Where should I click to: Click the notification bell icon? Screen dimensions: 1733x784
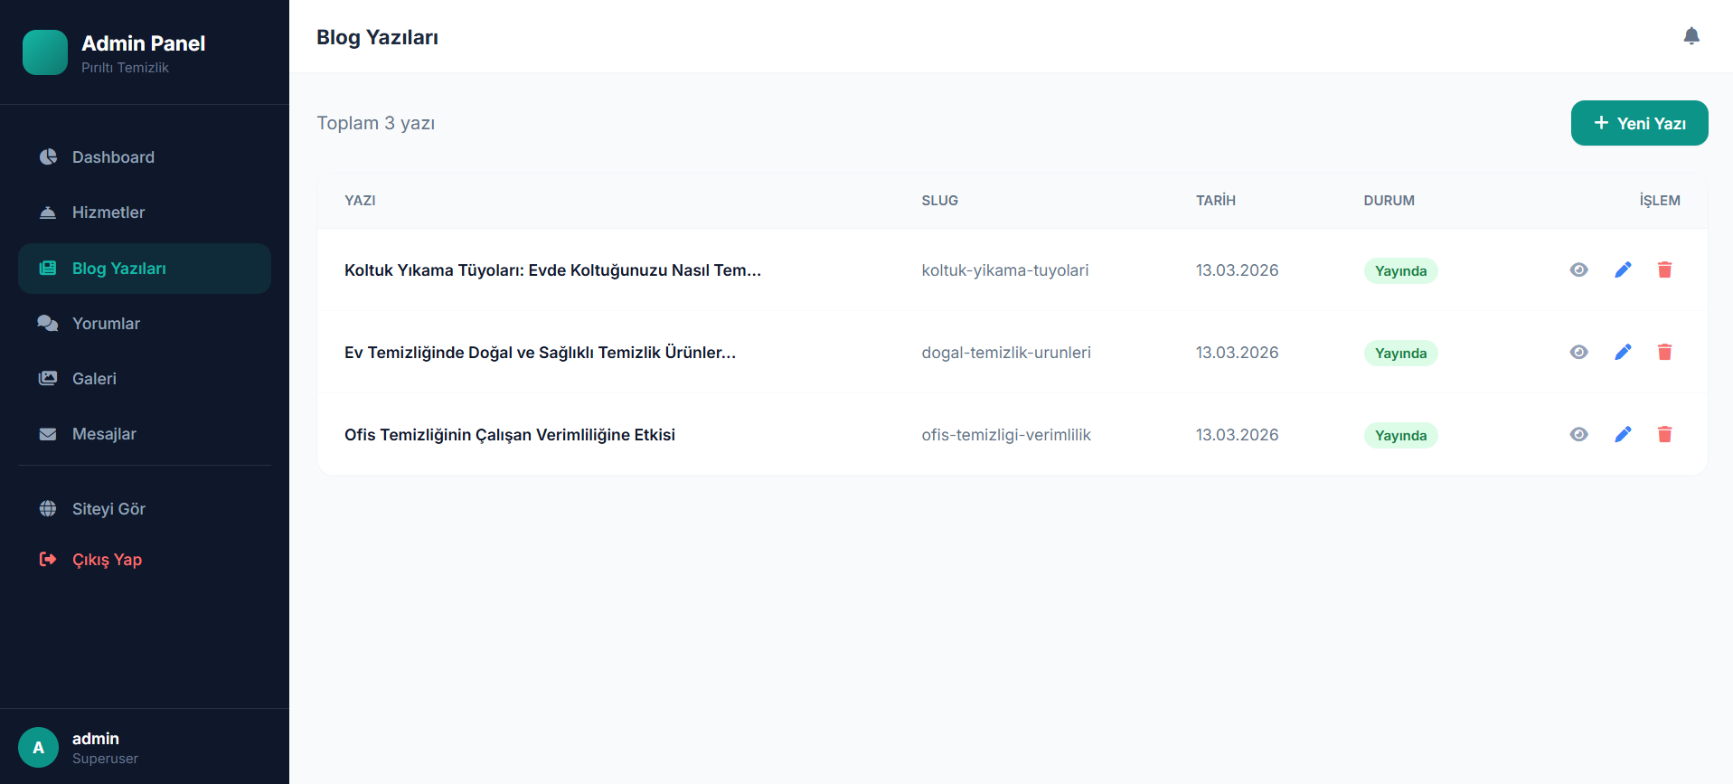point(1691,36)
